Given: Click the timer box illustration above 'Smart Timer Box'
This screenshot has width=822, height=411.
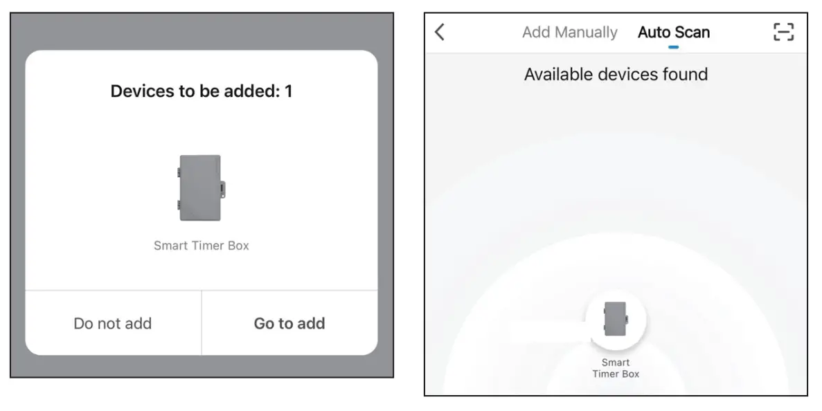Looking at the screenshot, I should click(x=200, y=187).
